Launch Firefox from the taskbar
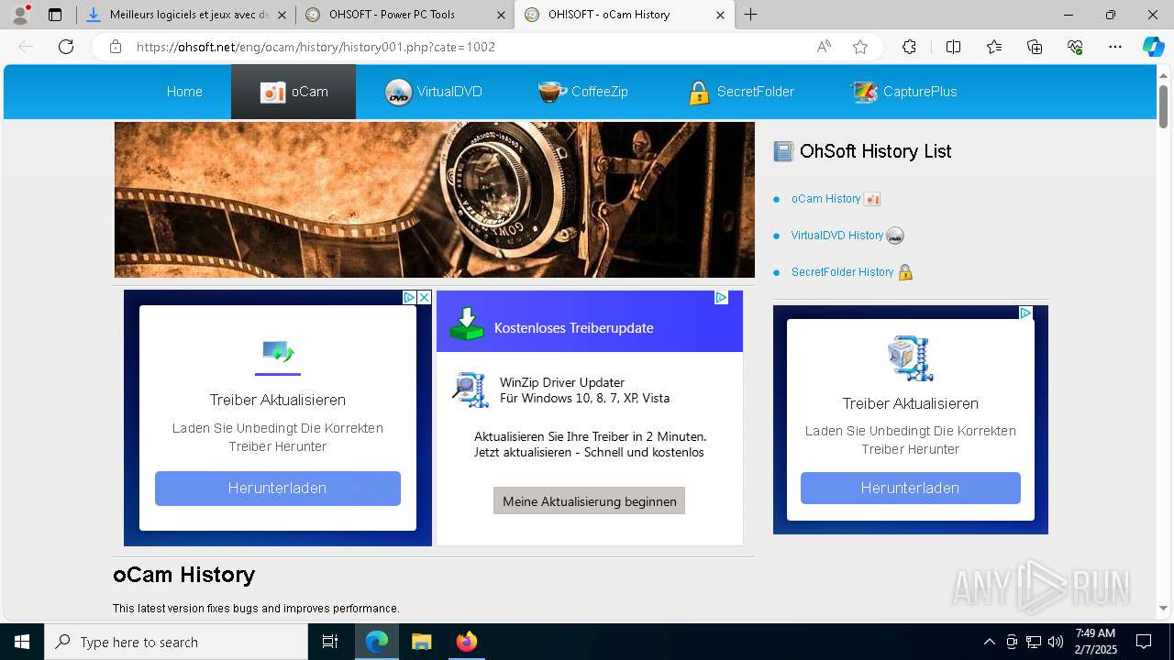 [467, 642]
